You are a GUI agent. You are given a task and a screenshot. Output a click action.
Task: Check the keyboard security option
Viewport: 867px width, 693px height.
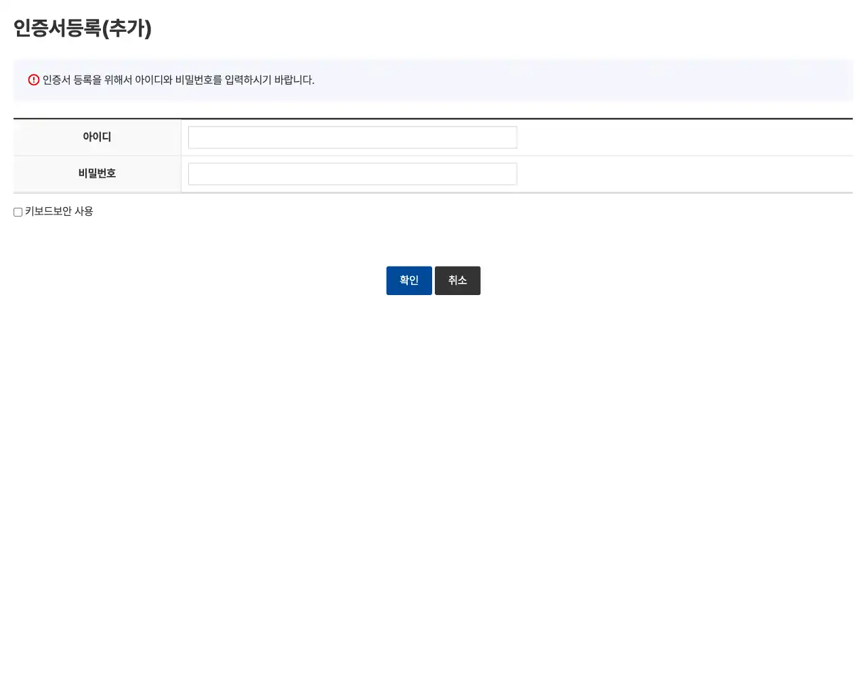18,212
